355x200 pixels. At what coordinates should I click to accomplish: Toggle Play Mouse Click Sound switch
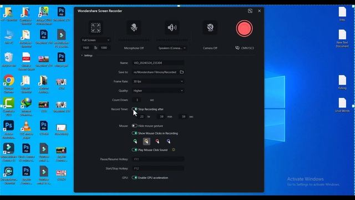134,150
